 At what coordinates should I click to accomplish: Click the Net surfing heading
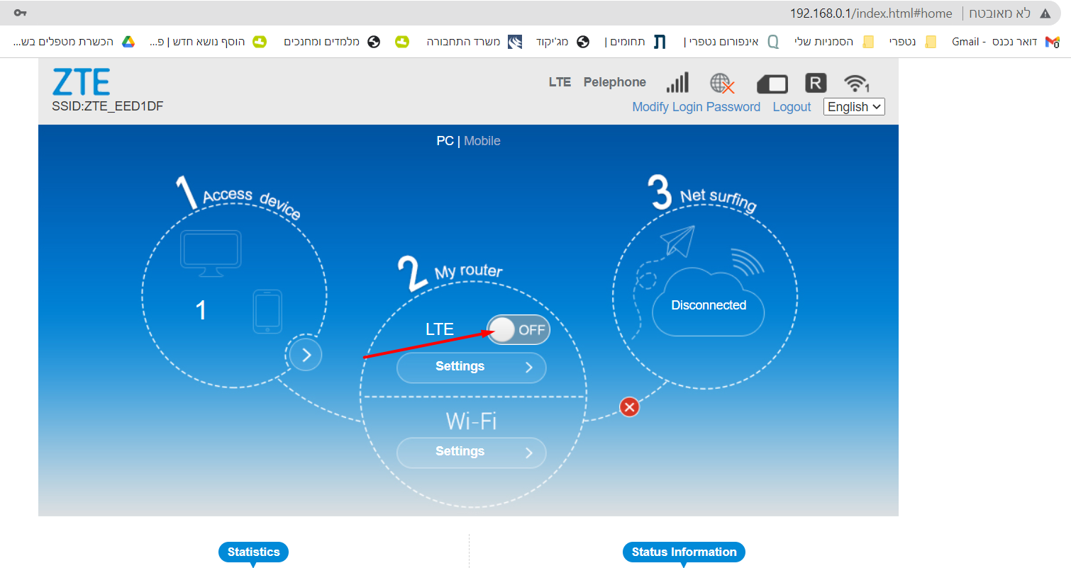click(718, 198)
